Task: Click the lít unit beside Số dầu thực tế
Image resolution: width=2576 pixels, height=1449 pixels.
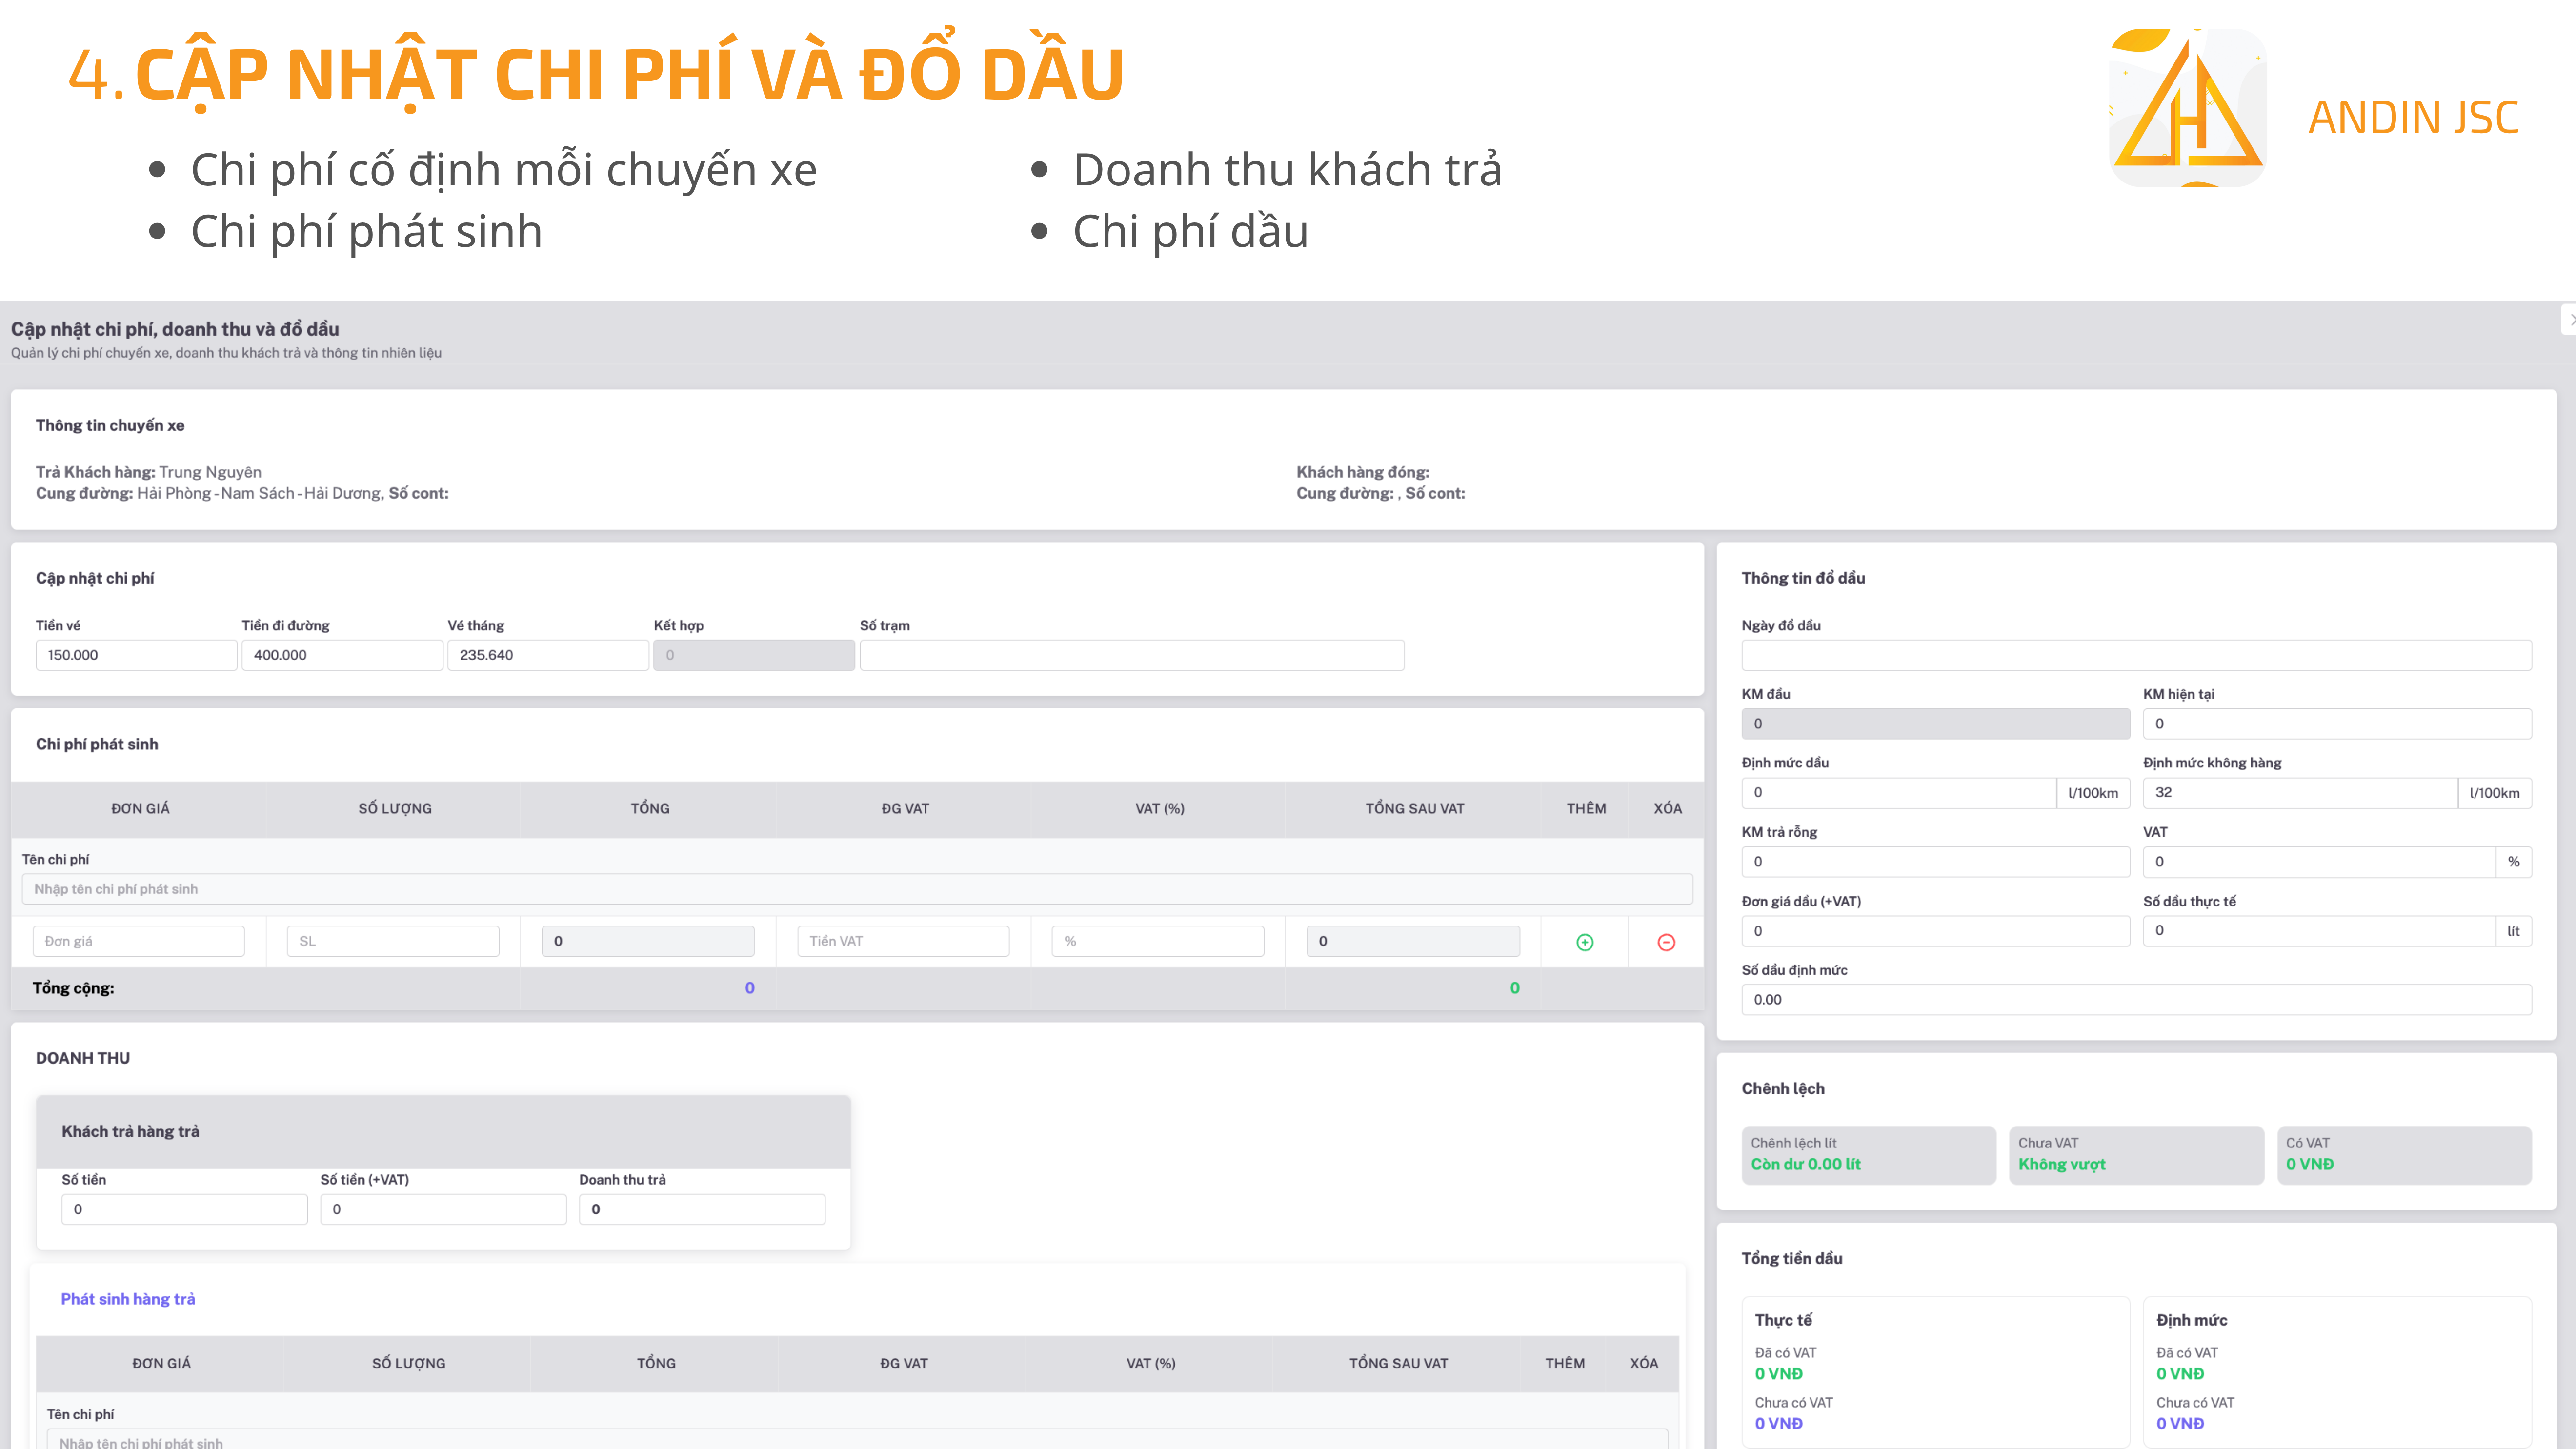Action: point(2513,931)
